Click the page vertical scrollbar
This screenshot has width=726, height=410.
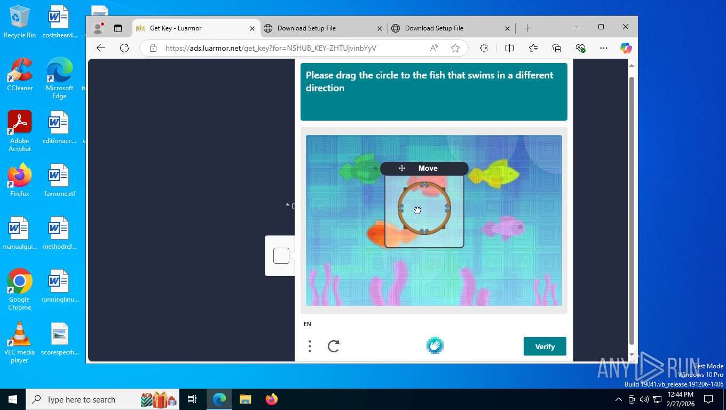click(x=632, y=210)
